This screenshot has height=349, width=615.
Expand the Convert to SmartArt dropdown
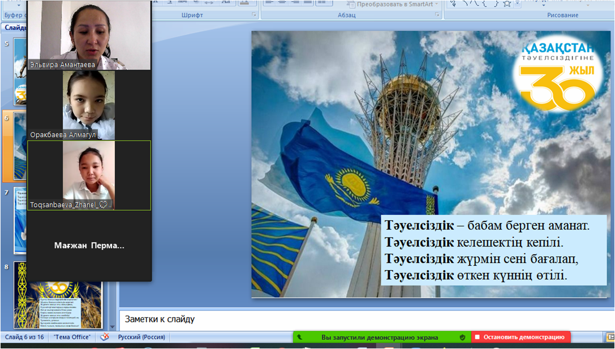coord(437,4)
